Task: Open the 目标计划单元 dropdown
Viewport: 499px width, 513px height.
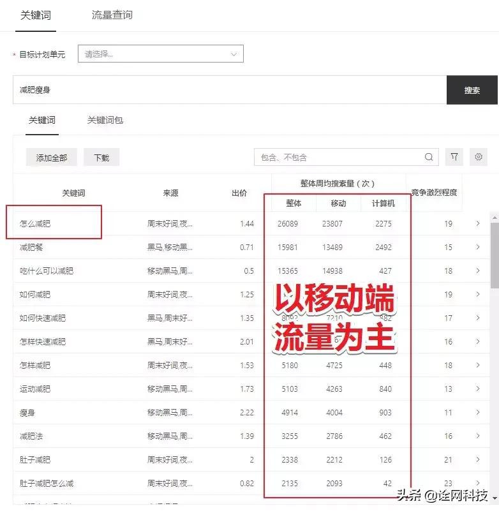Action: tap(160, 54)
